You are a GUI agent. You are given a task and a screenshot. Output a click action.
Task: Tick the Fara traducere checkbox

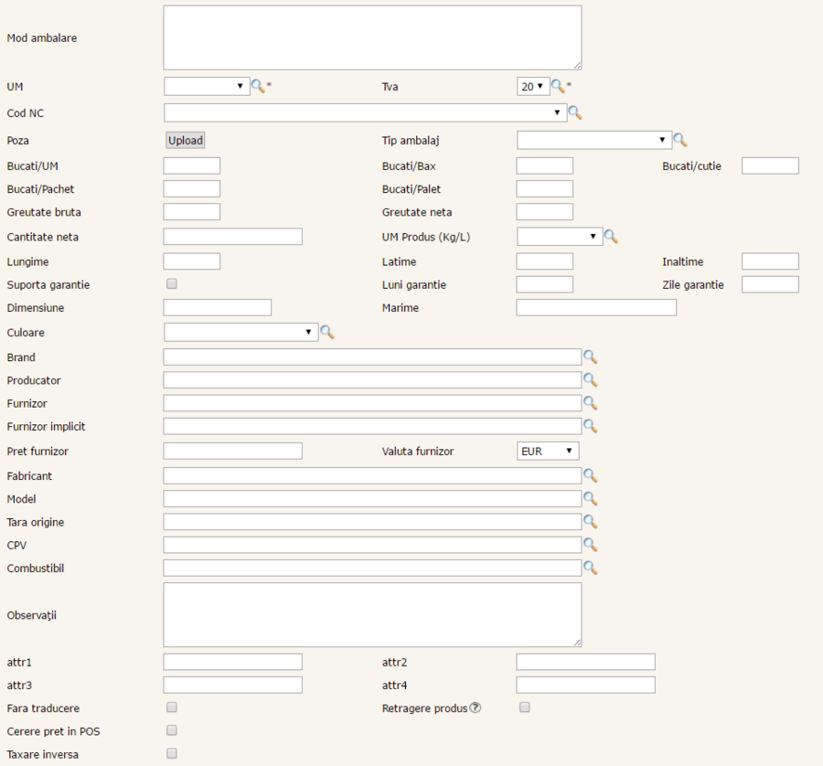point(172,707)
